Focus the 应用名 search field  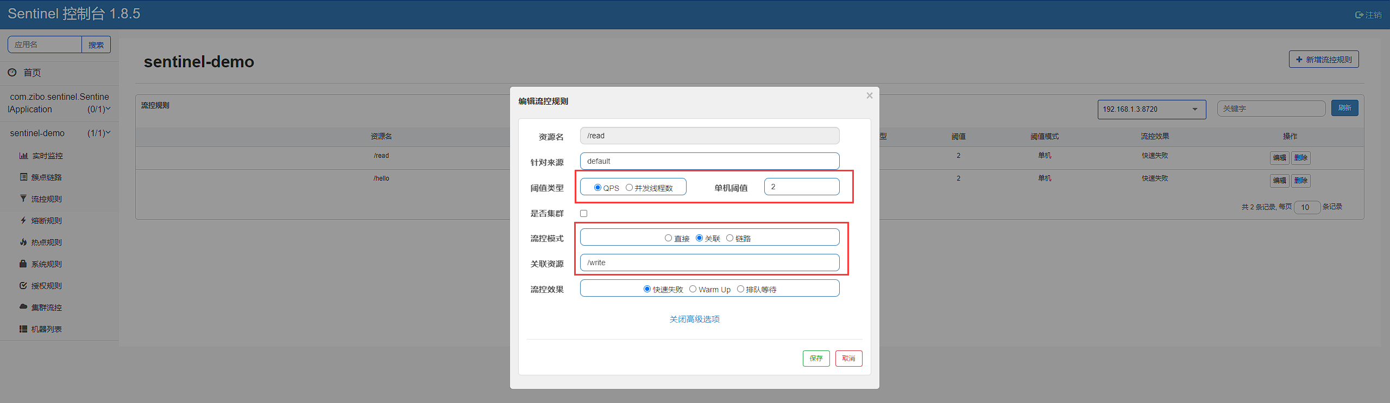click(x=45, y=45)
